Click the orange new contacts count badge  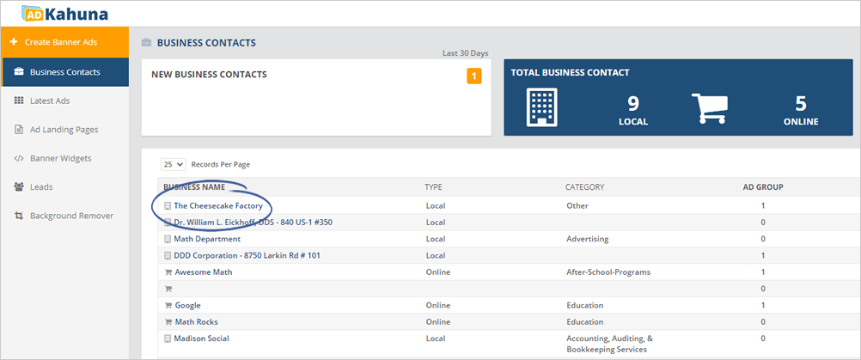click(x=473, y=77)
